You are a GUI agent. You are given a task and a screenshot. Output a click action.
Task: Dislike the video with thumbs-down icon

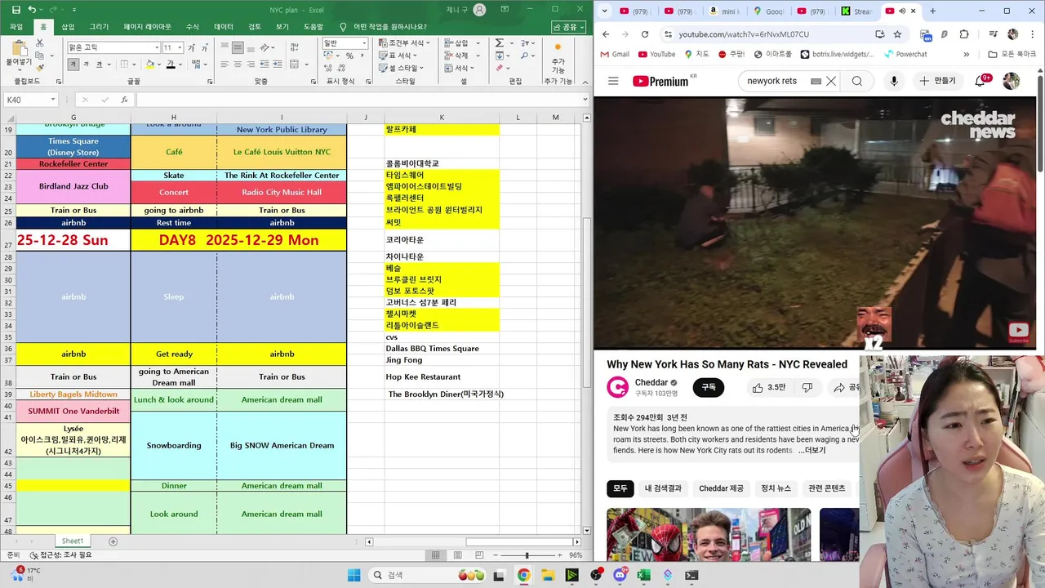807,388
